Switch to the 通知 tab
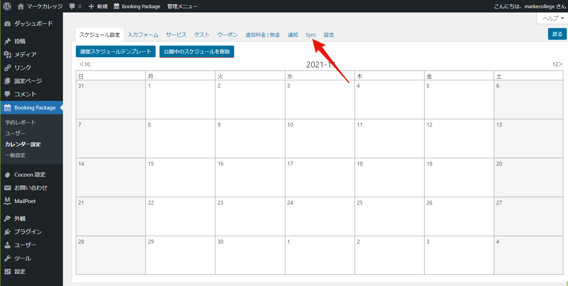 pos(293,35)
